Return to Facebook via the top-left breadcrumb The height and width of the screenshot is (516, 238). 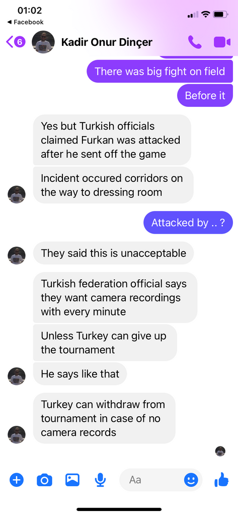click(25, 22)
